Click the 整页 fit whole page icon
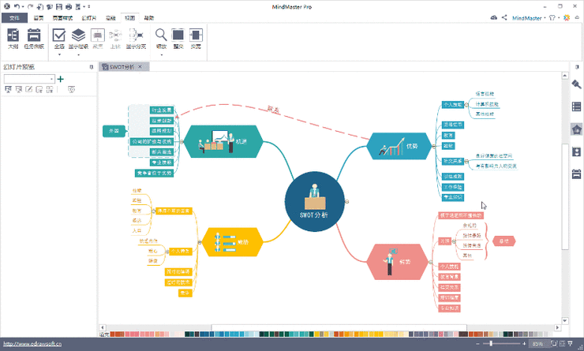The height and width of the screenshot is (351, 584). tap(178, 35)
